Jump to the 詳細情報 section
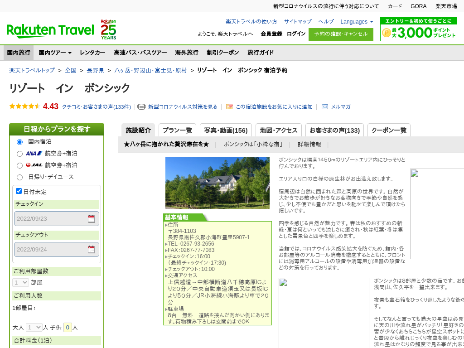The height and width of the screenshot is (348, 464). [x=309, y=145]
